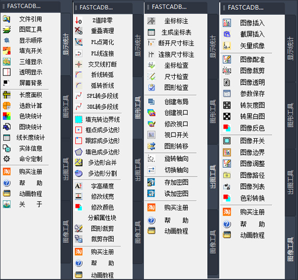The height and width of the screenshot is (280, 298).
Task: Open 图层工具 layer tools
Action: [x=30, y=30]
